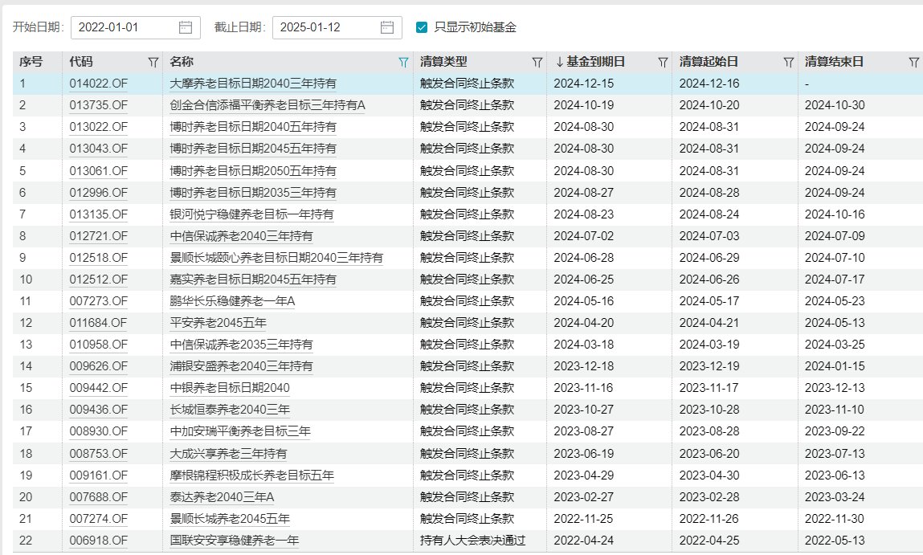Open fund code 013135.OF

point(98,214)
